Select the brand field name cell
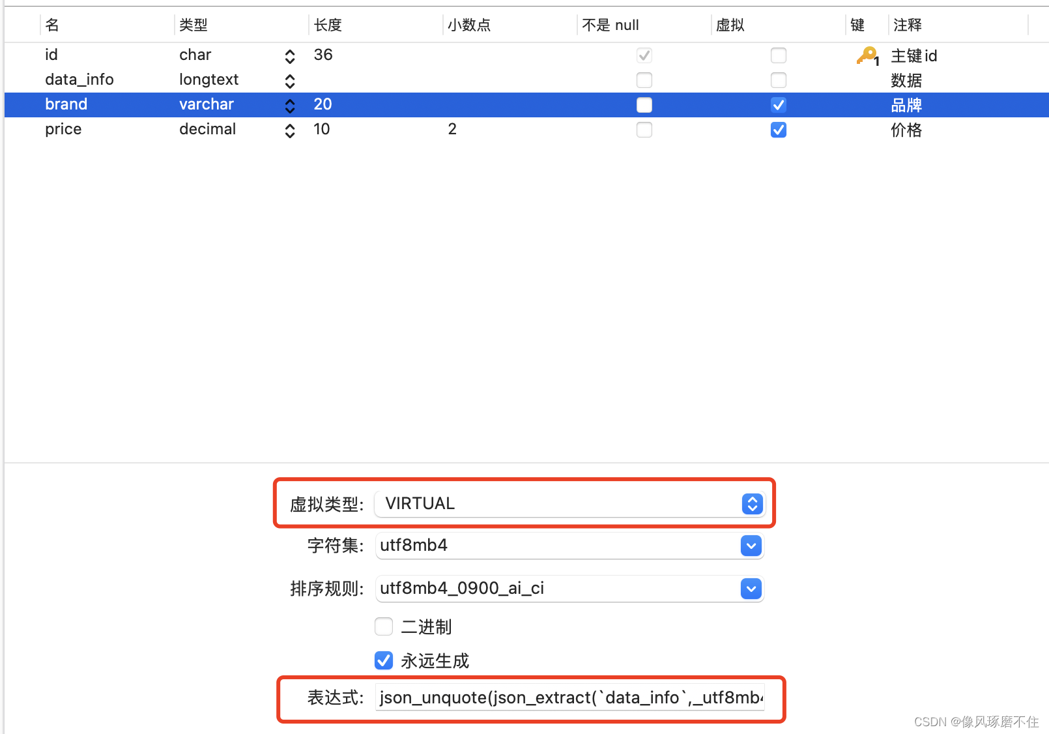Image resolution: width=1049 pixels, height=734 pixels. point(66,104)
